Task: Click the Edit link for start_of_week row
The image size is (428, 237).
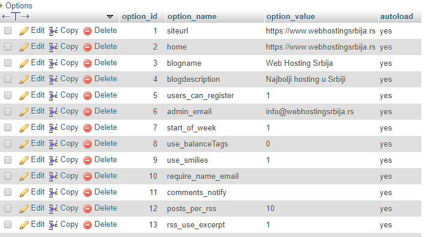Action: 38,127
